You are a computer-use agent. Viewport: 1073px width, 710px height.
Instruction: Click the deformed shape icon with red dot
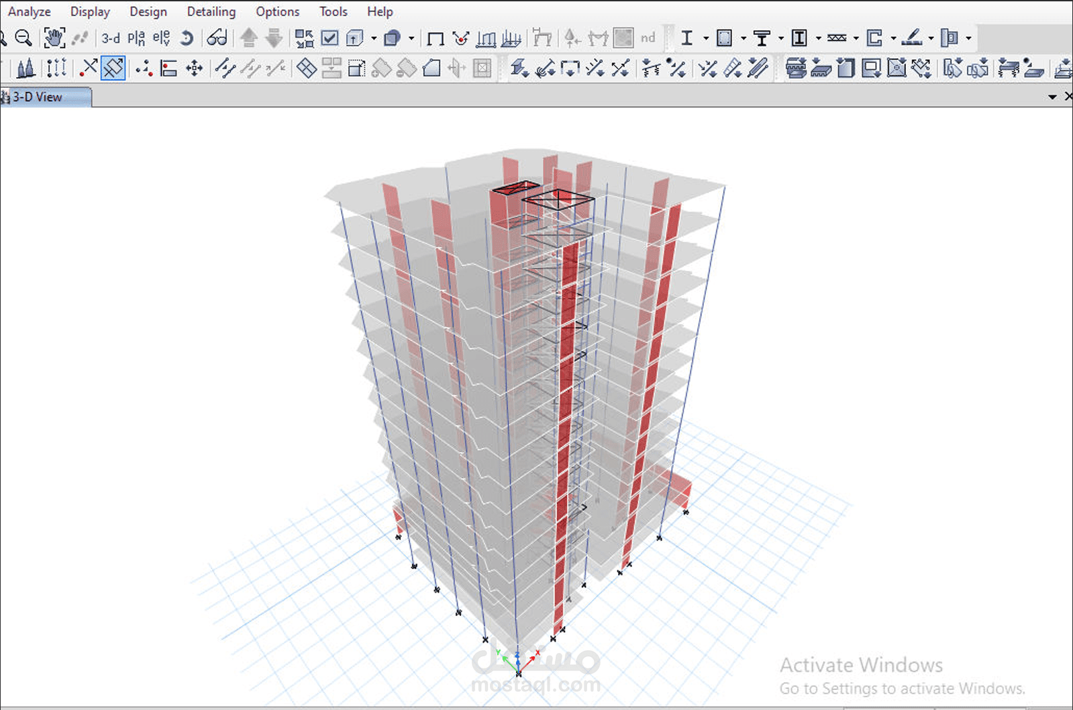pos(460,38)
